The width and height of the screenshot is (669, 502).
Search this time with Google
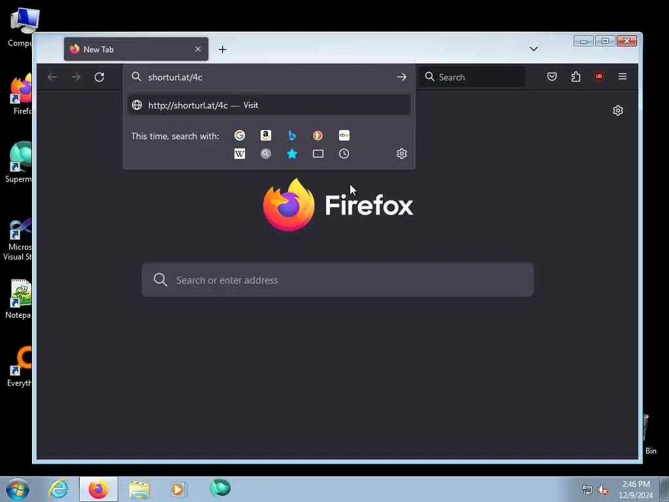coord(240,136)
